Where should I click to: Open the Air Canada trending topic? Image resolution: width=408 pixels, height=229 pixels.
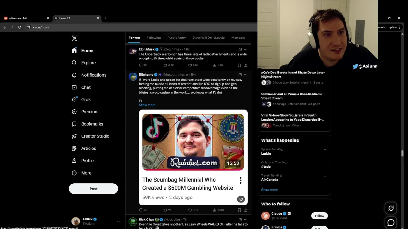[x=270, y=180]
